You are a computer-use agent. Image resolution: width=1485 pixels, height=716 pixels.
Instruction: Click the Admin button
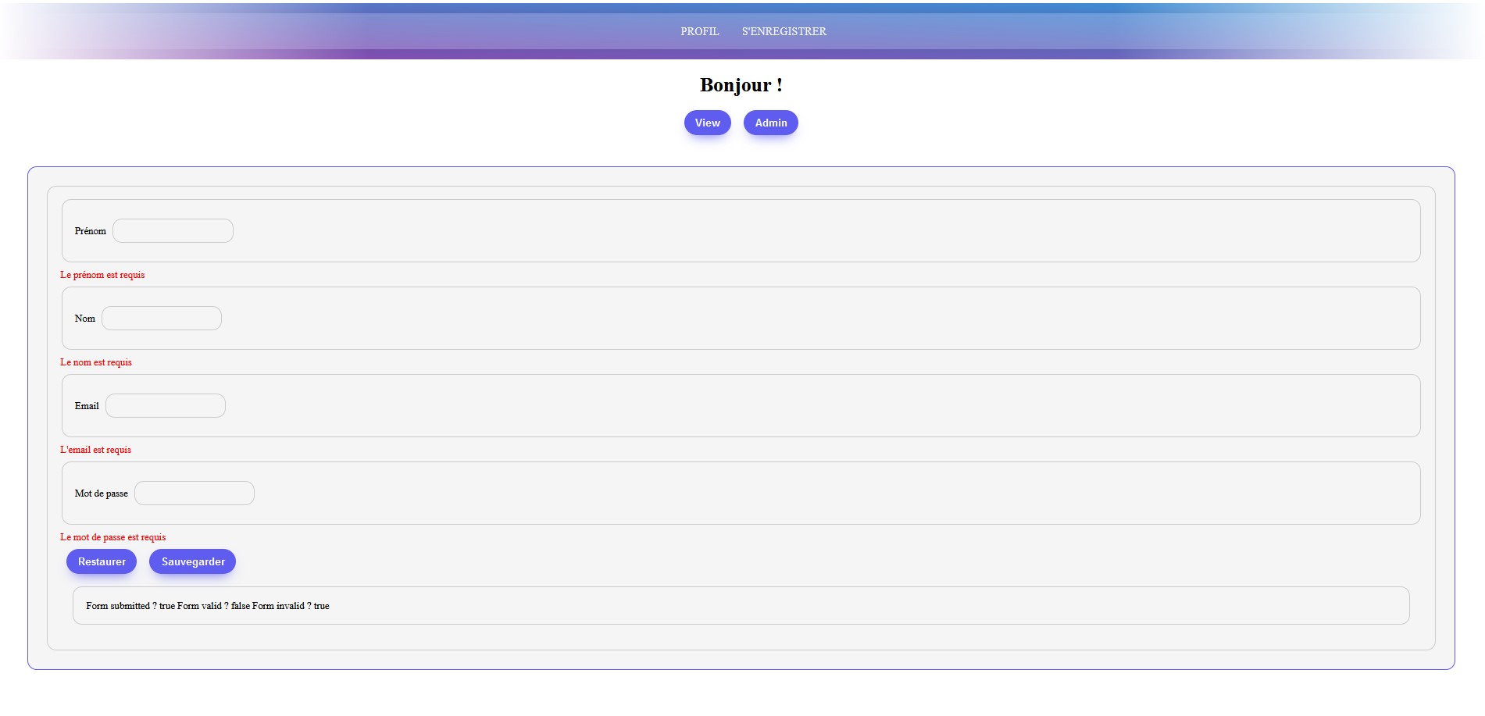click(x=770, y=123)
